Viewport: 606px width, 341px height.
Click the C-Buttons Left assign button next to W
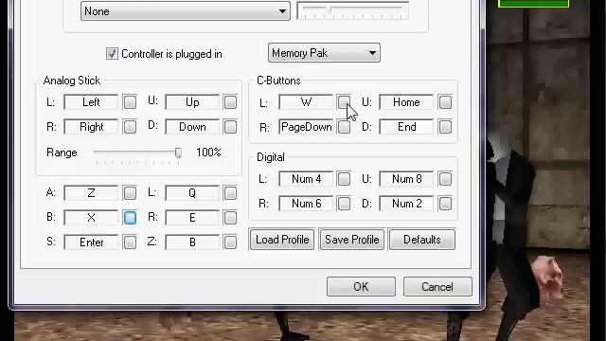coord(344,102)
